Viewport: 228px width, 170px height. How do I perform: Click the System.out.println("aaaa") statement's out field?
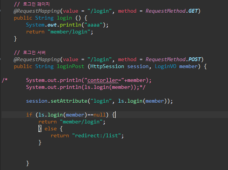(x=52, y=25)
